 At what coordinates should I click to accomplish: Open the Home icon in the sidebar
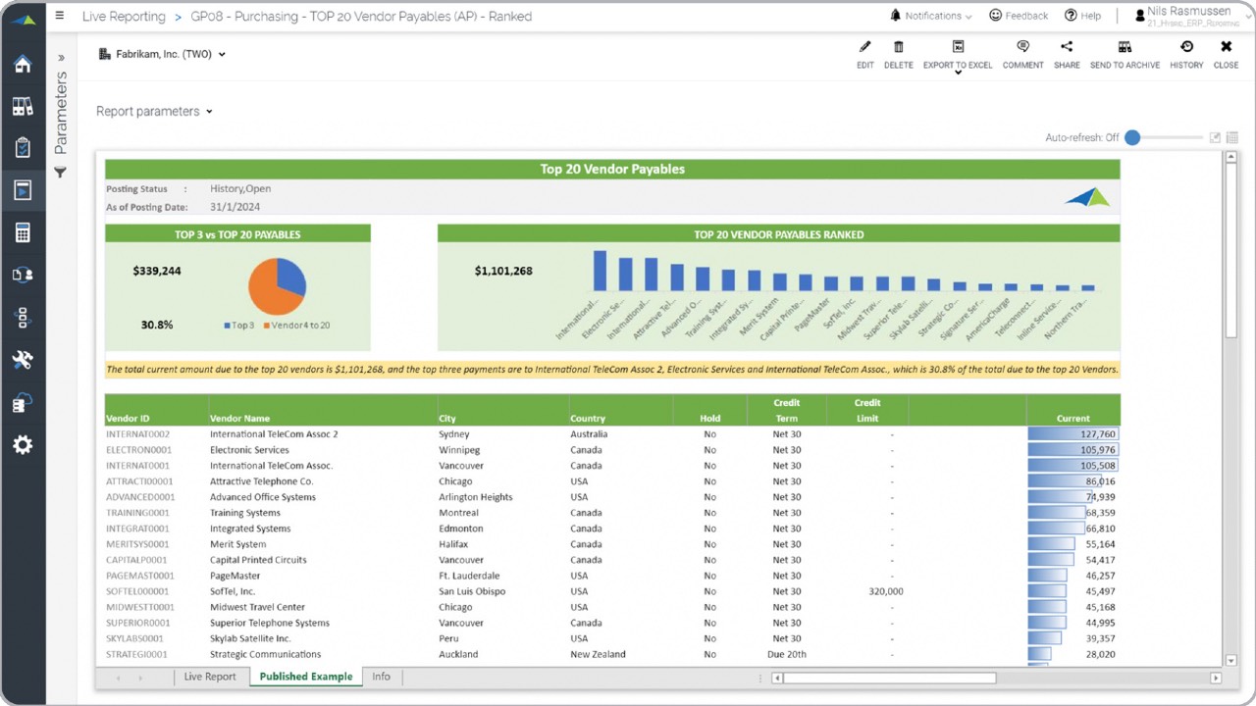tap(23, 63)
